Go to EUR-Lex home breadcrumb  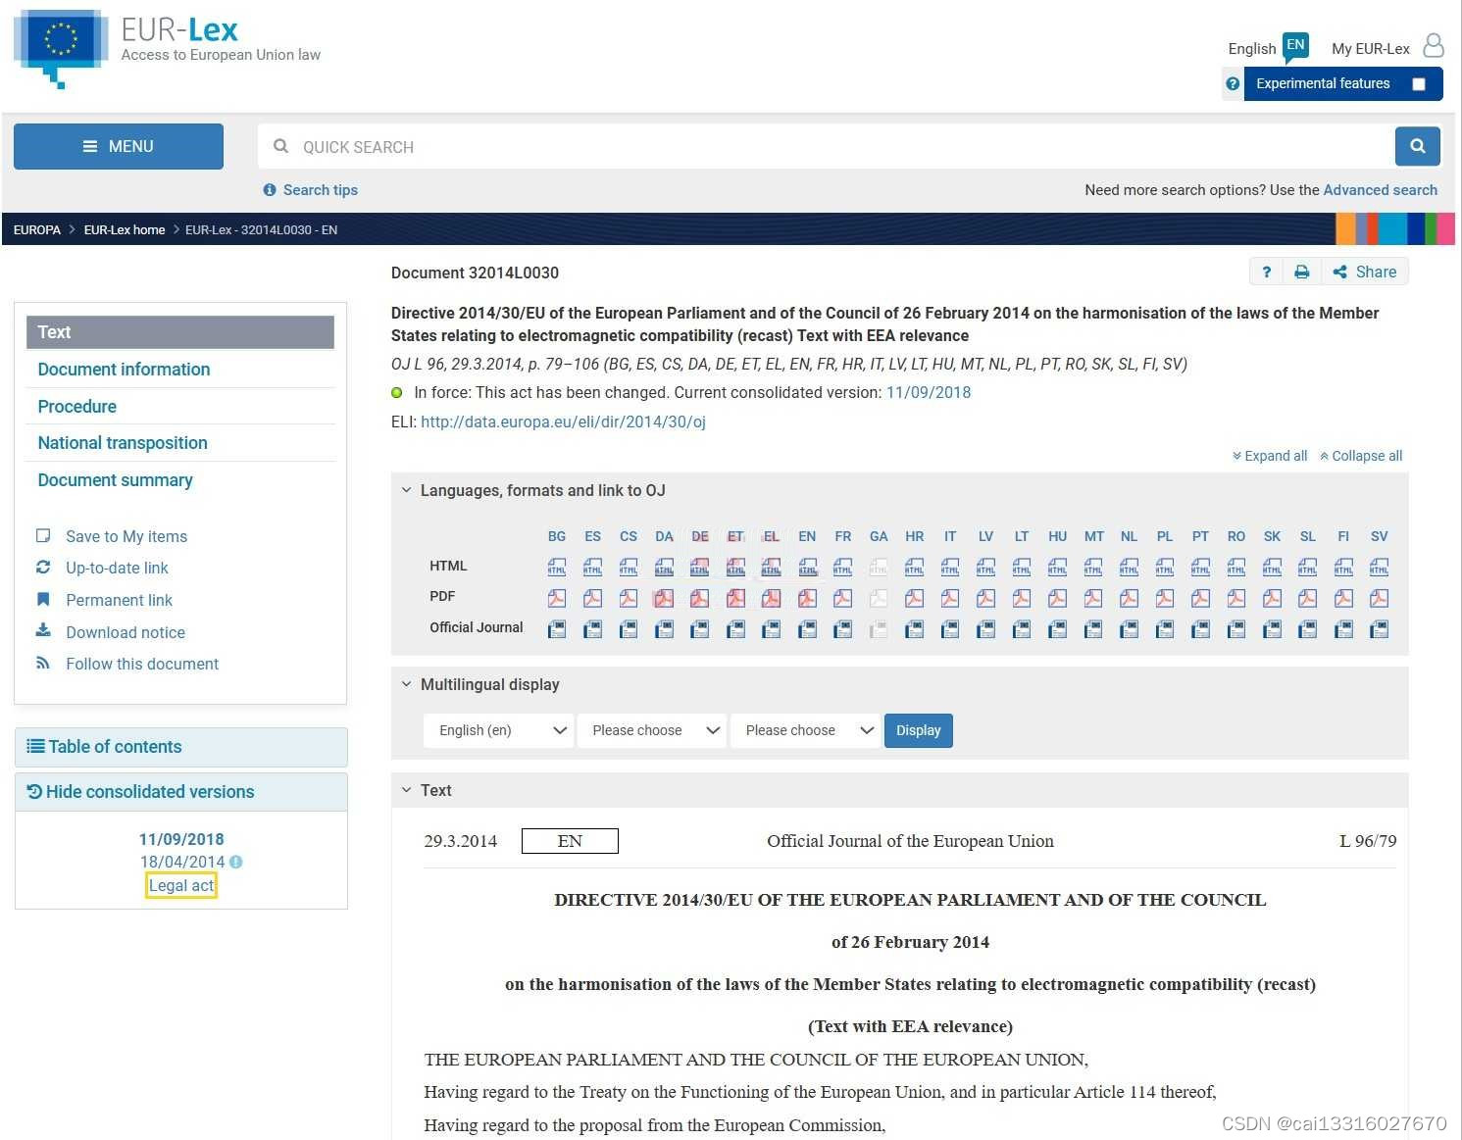pyautogui.click(x=125, y=230)
